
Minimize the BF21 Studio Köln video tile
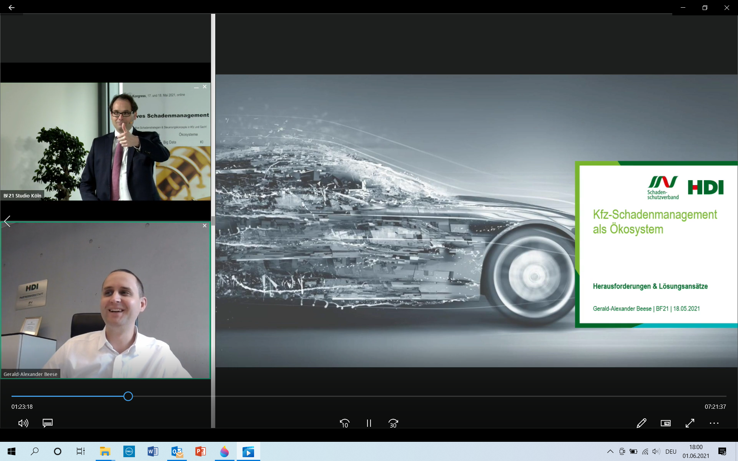196,88
